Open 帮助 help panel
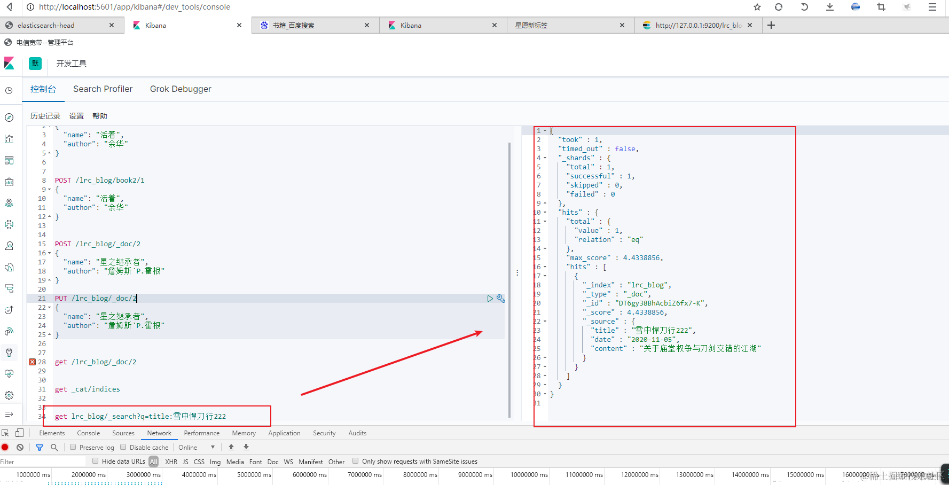 click(x=100, y=116)
